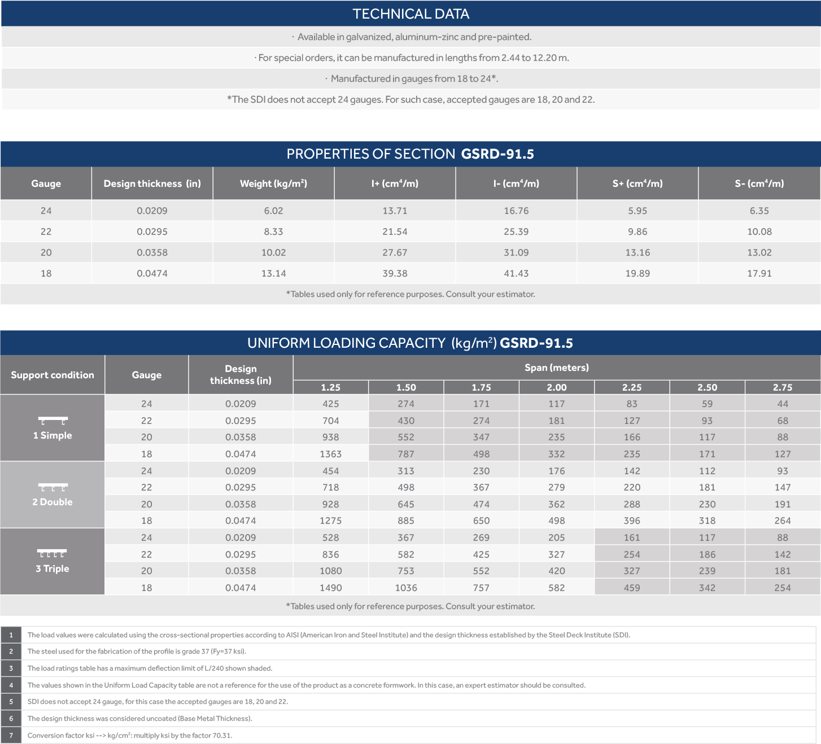Click the 1363 load value cell
This screenshot has width=821, height=744.
point(330,454)
